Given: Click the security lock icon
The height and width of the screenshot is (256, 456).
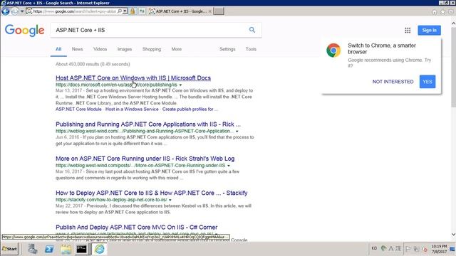Looking at the screenshot, I should tap(133, 11).
